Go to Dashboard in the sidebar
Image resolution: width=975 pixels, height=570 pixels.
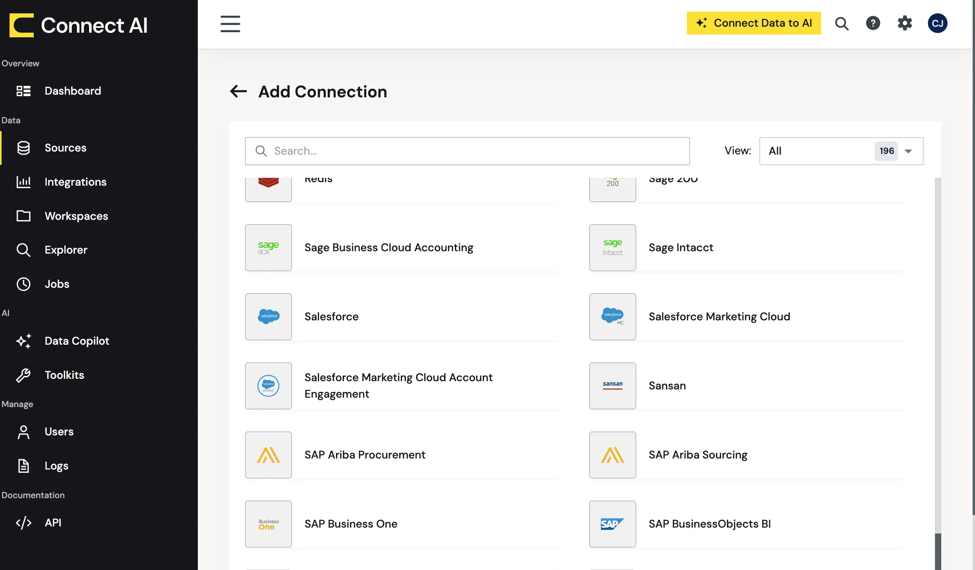tap(73, 91)
